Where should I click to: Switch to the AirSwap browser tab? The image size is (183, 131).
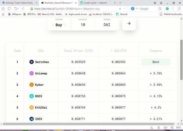pyautogui.click(x=19, y=3)
